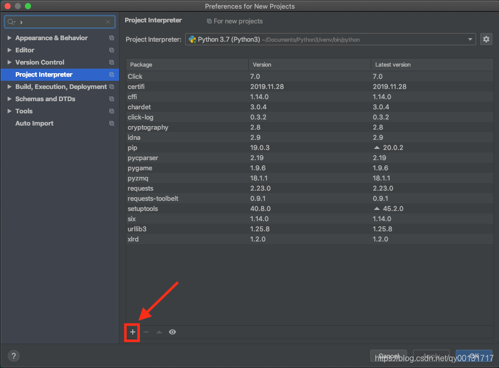
Task: Select the pycparser package row
Action: pyautogui.click(x=310, y=158)
